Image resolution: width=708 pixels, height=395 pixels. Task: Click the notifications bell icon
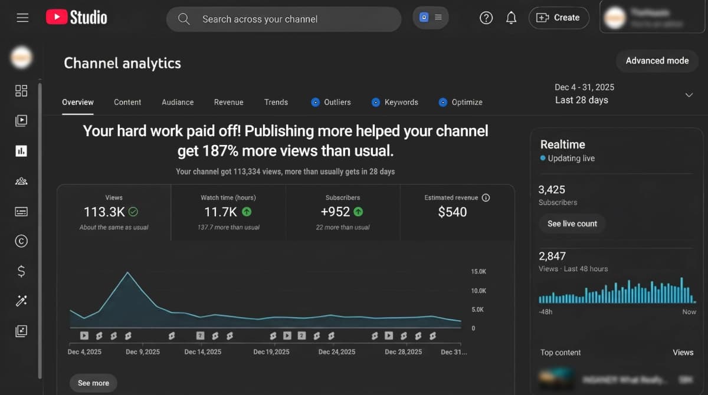(512, 18)
